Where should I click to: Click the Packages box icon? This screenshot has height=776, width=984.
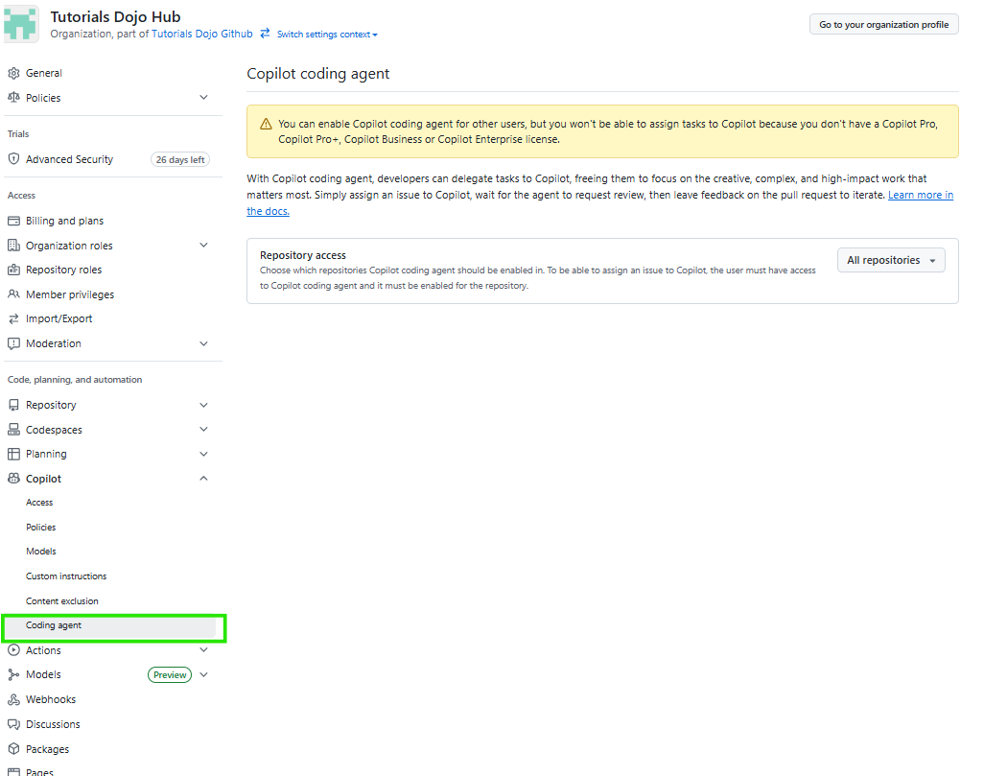coord(13,748)
